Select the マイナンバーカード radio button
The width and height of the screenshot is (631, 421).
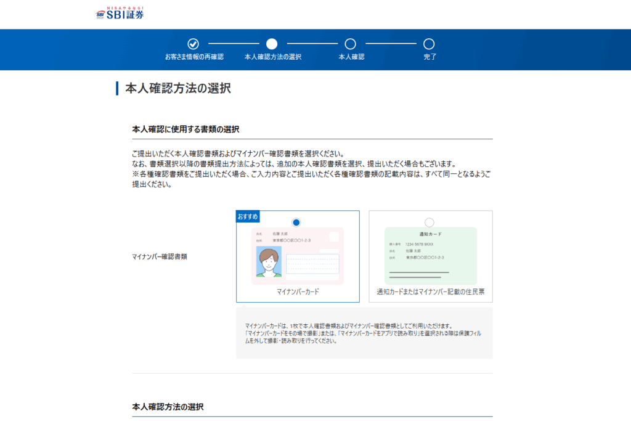point(296,222)
